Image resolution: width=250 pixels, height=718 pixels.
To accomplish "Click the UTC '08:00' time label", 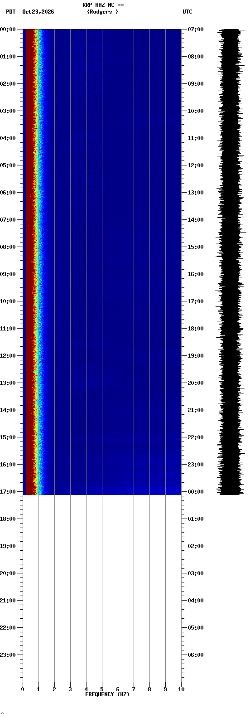I will (195, 57).
